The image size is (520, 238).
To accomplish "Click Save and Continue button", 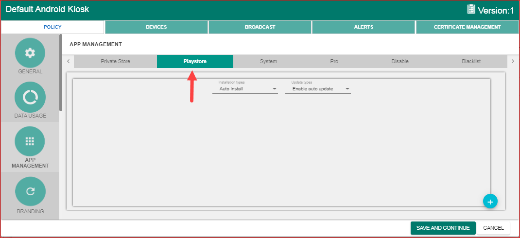I will (443, 228).
